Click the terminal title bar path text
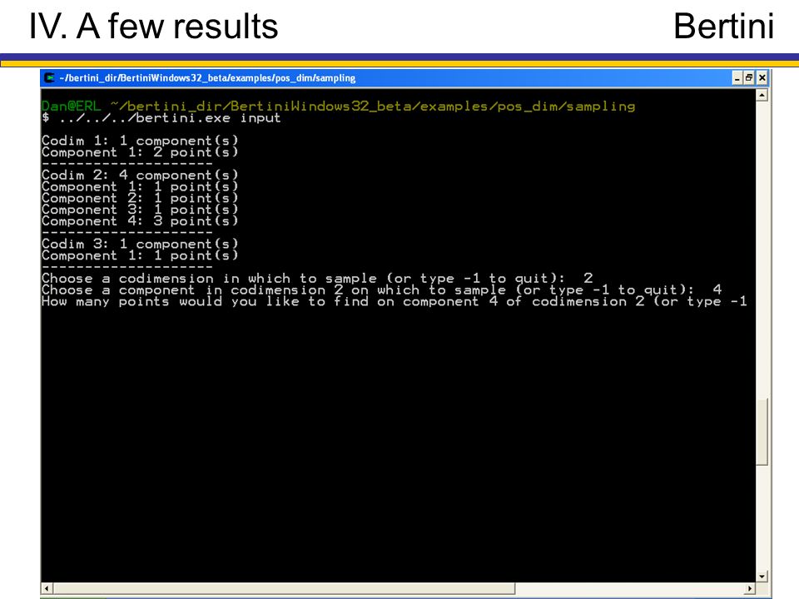 tap(207, 78)
